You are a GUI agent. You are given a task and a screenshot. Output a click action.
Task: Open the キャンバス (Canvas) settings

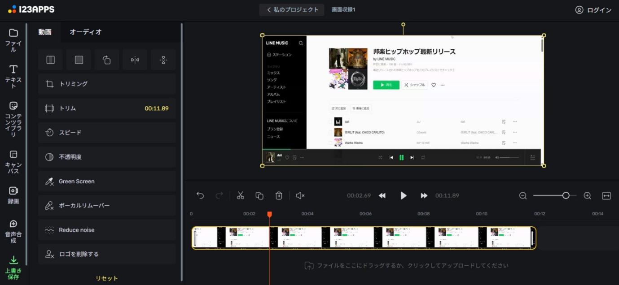(x=13, y=162)
